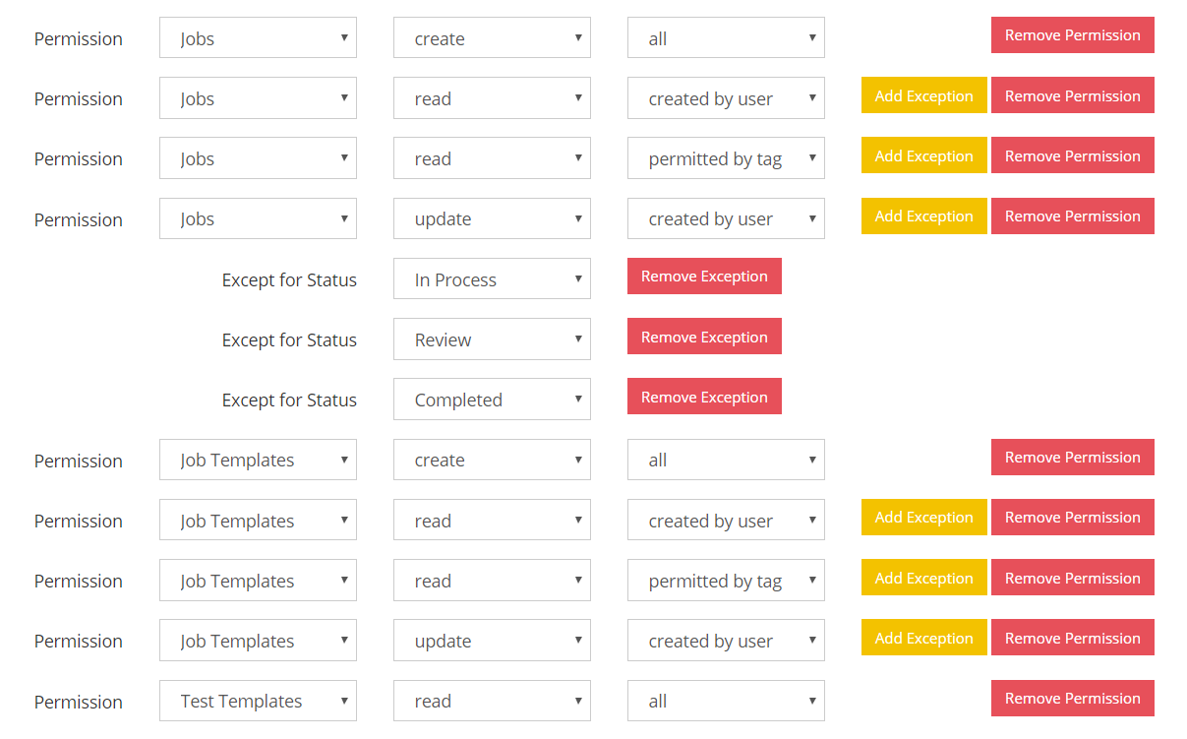Add exception to Jobs read 'permitted by tag'
The image size is (1187, 739).
pyautogui.click(x=923, y=155)
